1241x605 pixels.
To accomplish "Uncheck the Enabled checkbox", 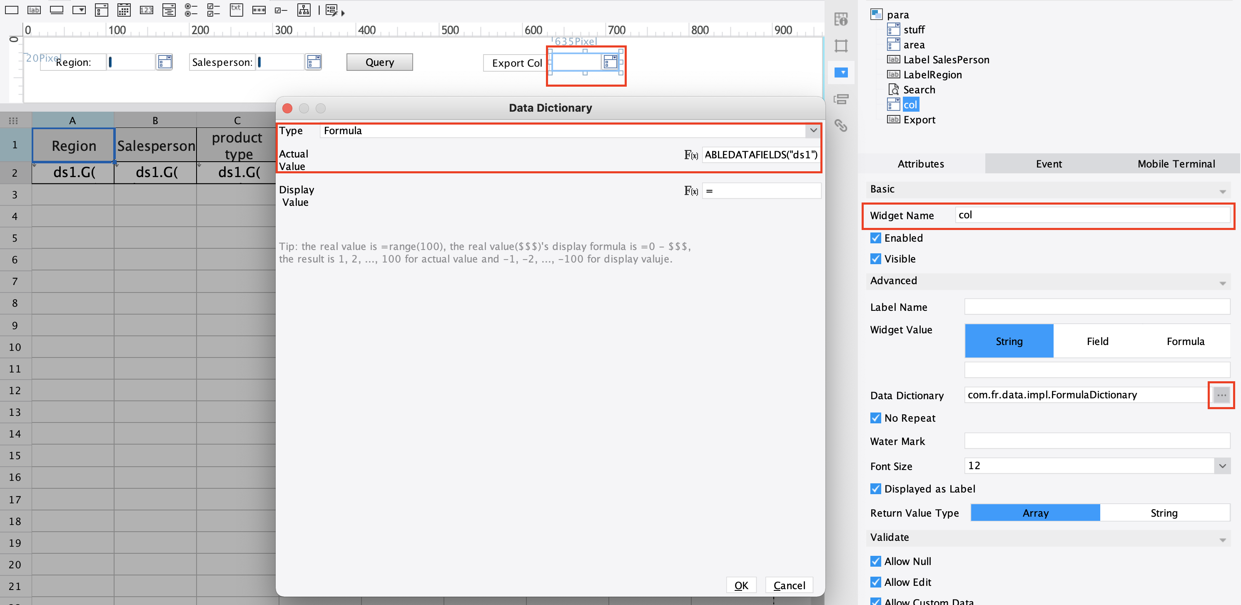I will pos(875,238).
